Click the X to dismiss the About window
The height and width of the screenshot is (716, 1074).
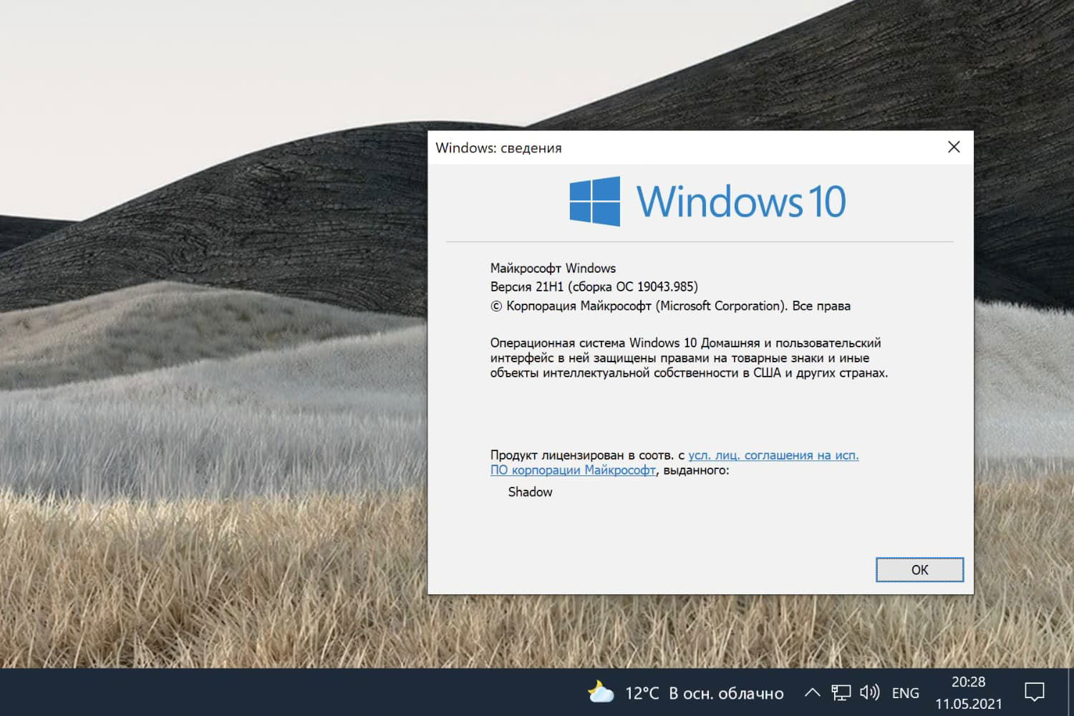coord(953,147)
